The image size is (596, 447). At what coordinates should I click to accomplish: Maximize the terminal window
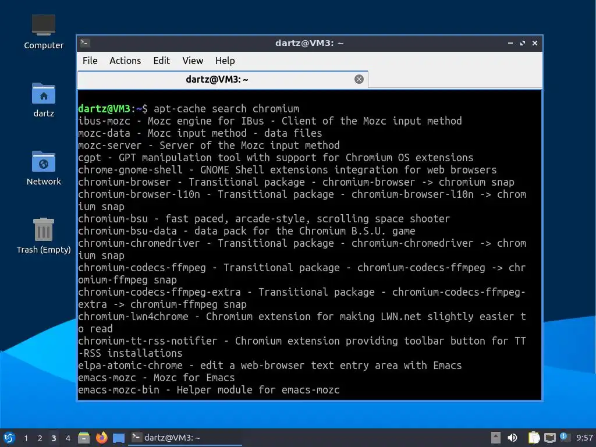[523, 43]
